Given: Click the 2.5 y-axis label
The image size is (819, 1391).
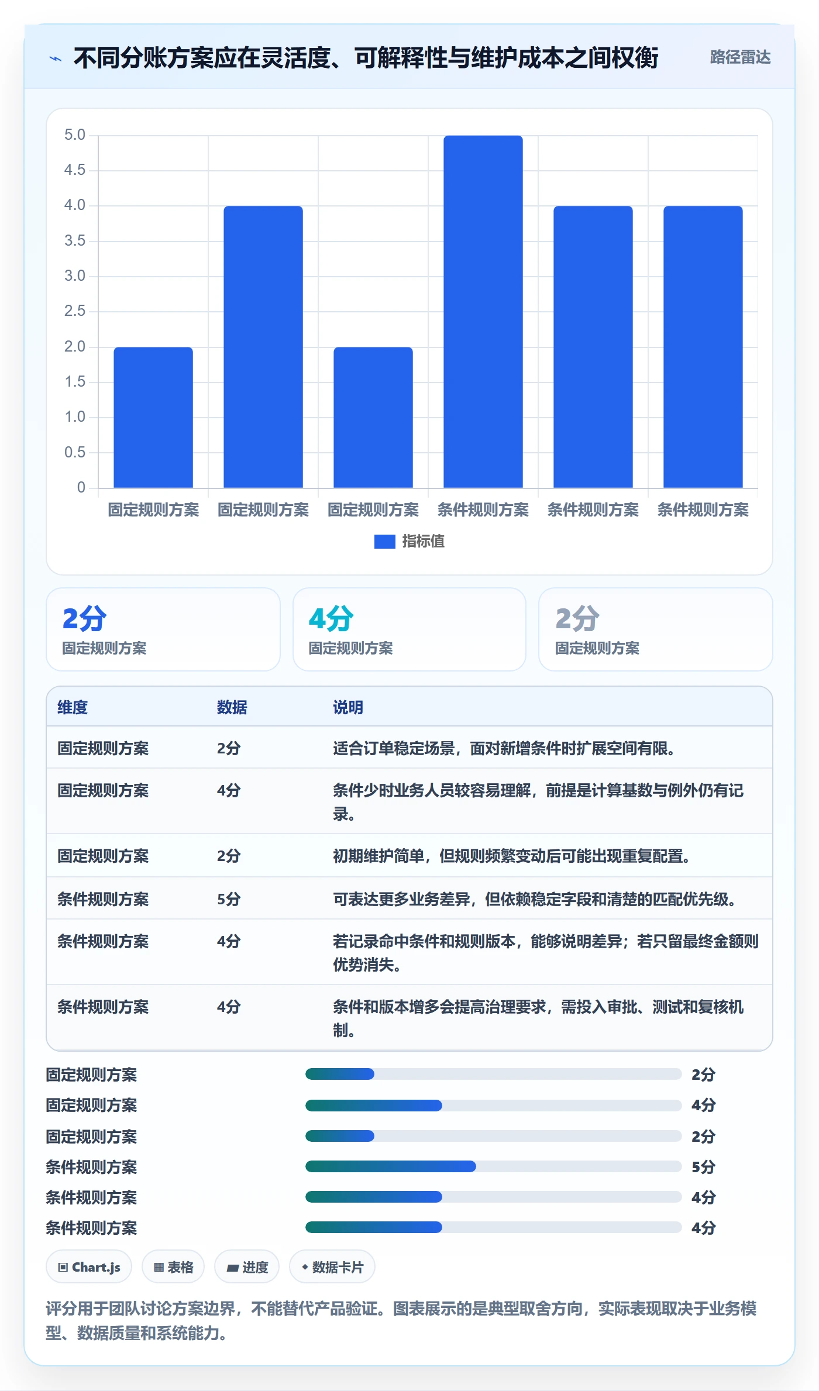Looking at the screenshot, I should click(75, 311).
